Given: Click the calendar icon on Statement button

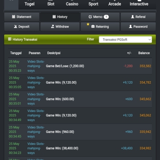Looking at the screenshot, I should click(x=14, y=17).
